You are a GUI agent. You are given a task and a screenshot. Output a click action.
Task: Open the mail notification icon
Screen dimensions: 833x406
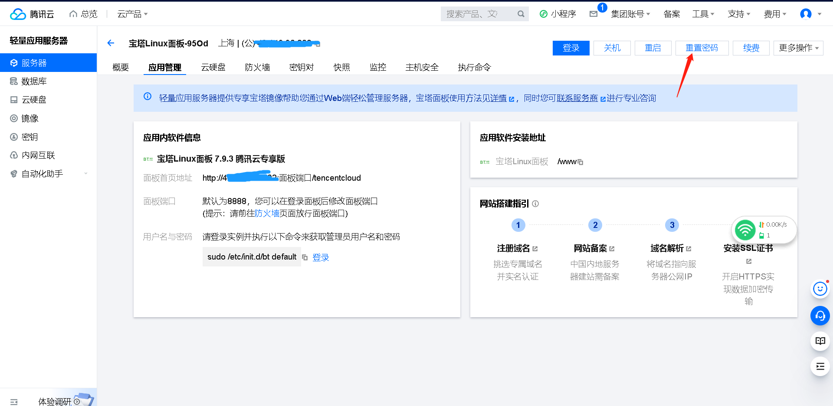(594, 14)
